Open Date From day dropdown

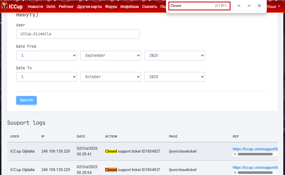coord(47,55)
